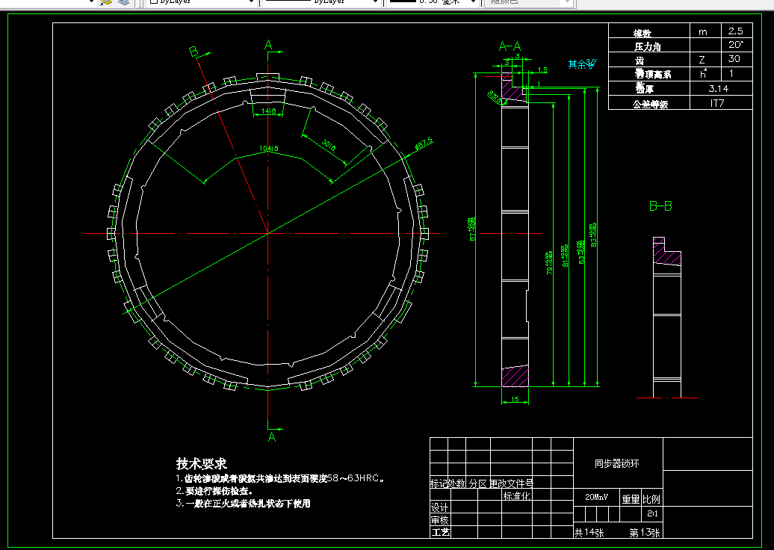The width and height of the screenshot is (774, 550).
Task: Select requirement line mentioning 58~63HRC
Action: (280, 478)
